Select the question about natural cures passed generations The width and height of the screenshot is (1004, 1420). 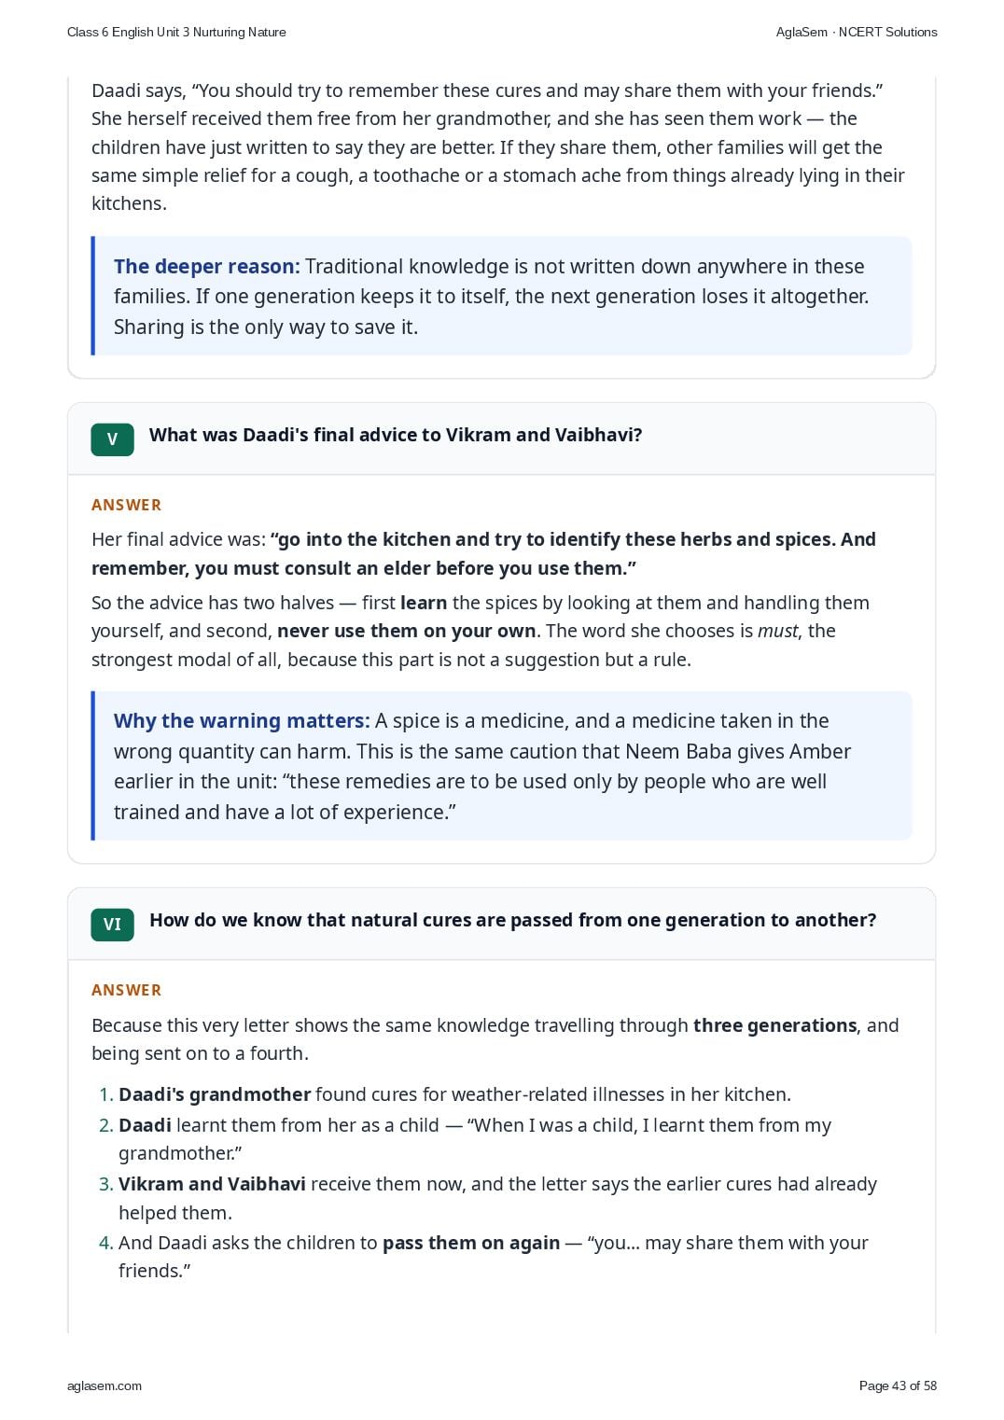(513, 920)
